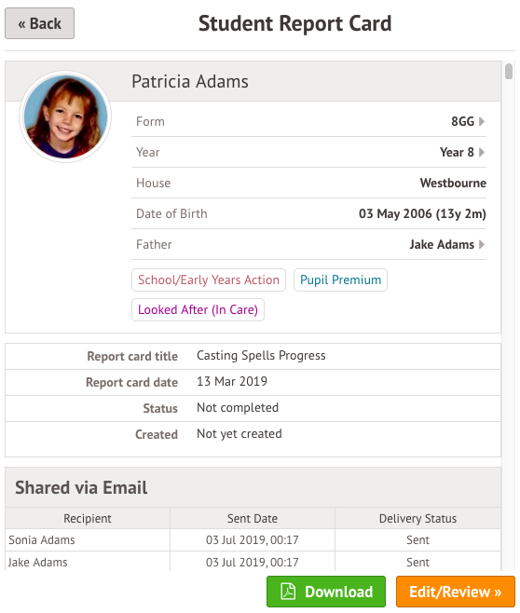Open Edit/Review for this report card
Screen dimensions: 520x613
pyautogui.click(x=455, y=592)
